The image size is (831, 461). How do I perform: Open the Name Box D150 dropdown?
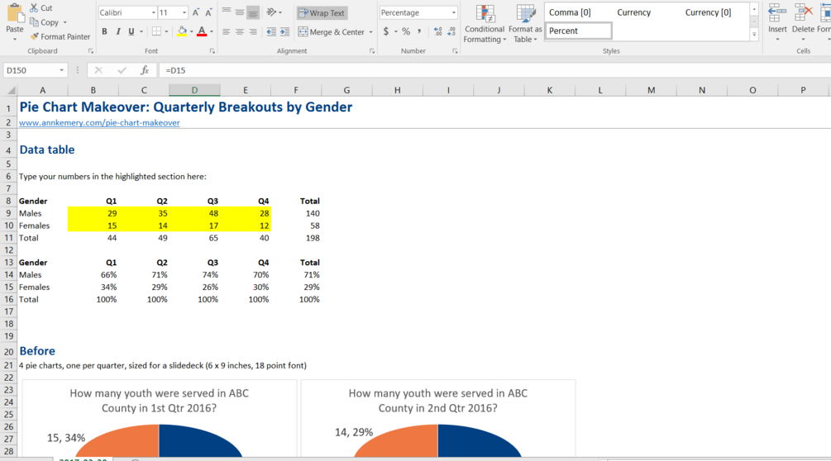coord(61,70)
